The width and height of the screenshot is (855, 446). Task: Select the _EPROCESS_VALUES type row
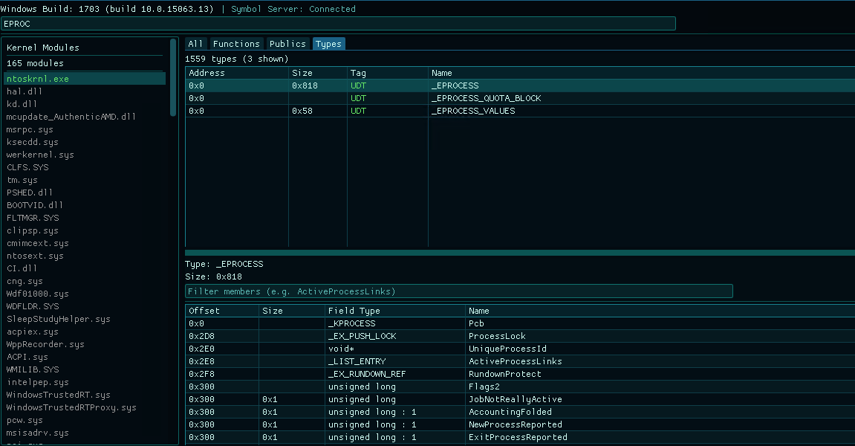coord(520,110)
